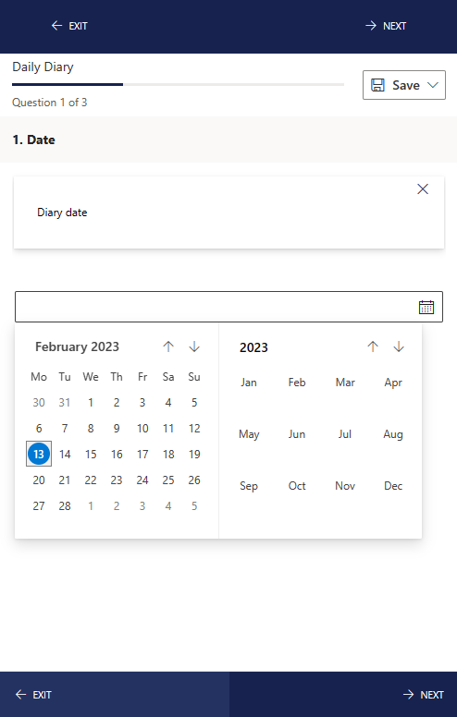Click the 2023 year header
The width and height of the screenshot is (457, 717).
tap(253, 347)
